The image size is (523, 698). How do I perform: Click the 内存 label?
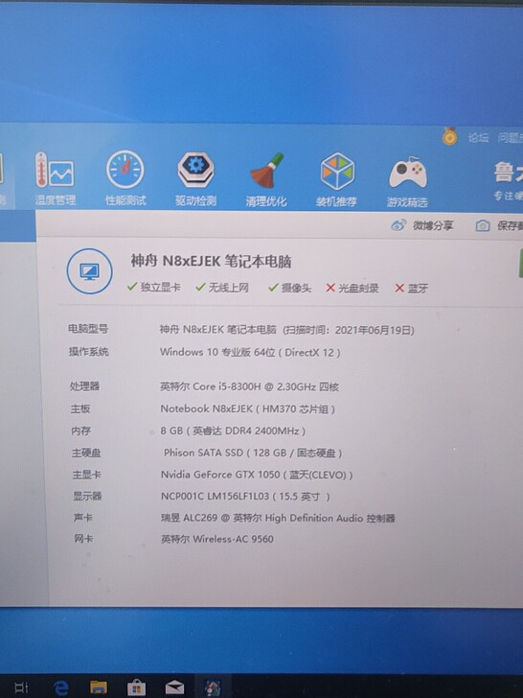pyautogui.click(x=80, y=430)
